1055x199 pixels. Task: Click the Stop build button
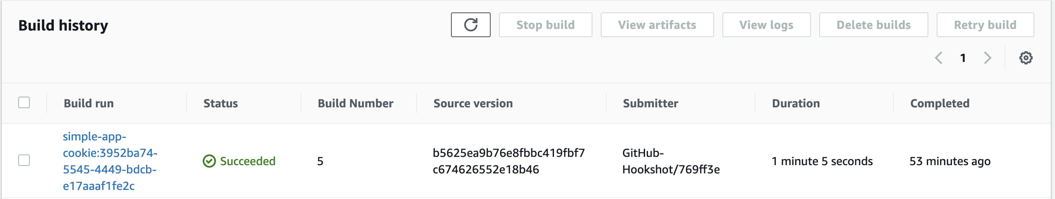click(x=545, y=25)
